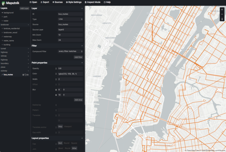Open the Sources menu
This screenshot has width=226, height=152.
click(x=57, y=2)
